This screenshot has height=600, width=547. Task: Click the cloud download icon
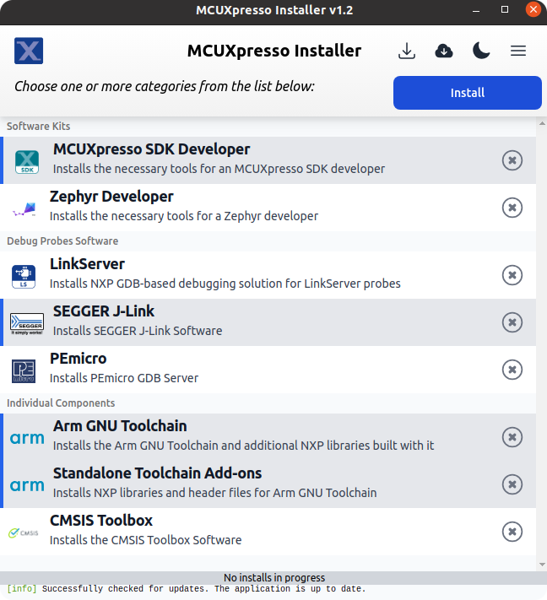coord(444,51)
